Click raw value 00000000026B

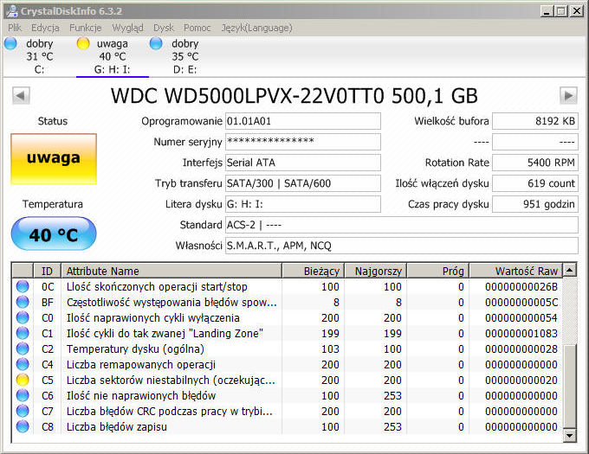521,286
